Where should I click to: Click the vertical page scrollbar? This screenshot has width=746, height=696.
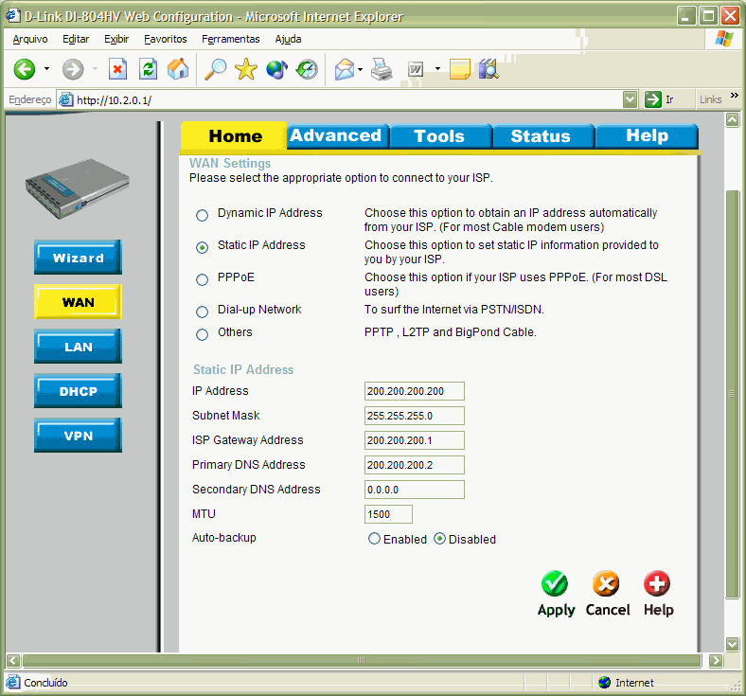coord(731,393)
